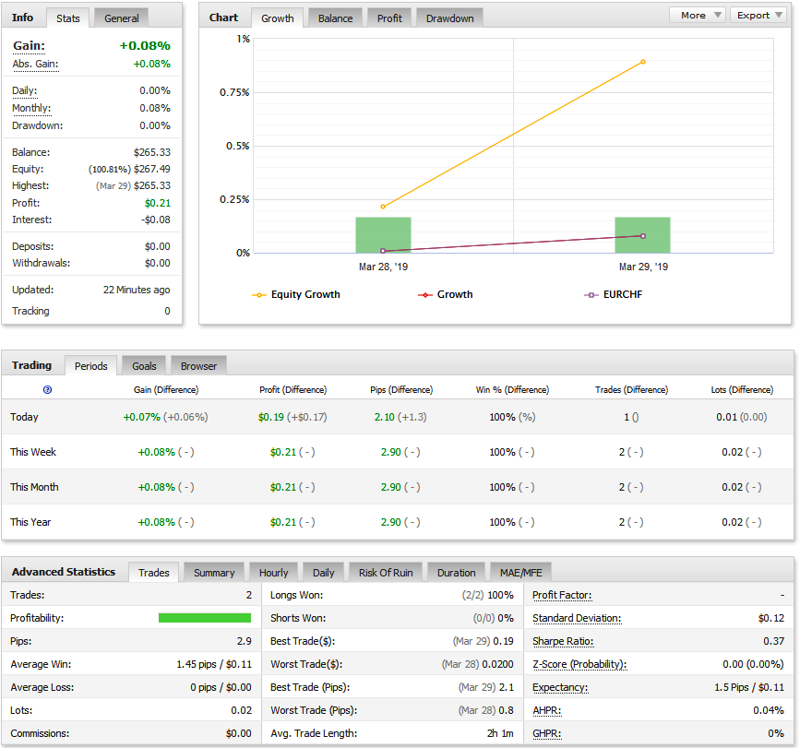Screen dimensions: 800x748
Task: Click the This Month row label
Action: coord(34,487)
